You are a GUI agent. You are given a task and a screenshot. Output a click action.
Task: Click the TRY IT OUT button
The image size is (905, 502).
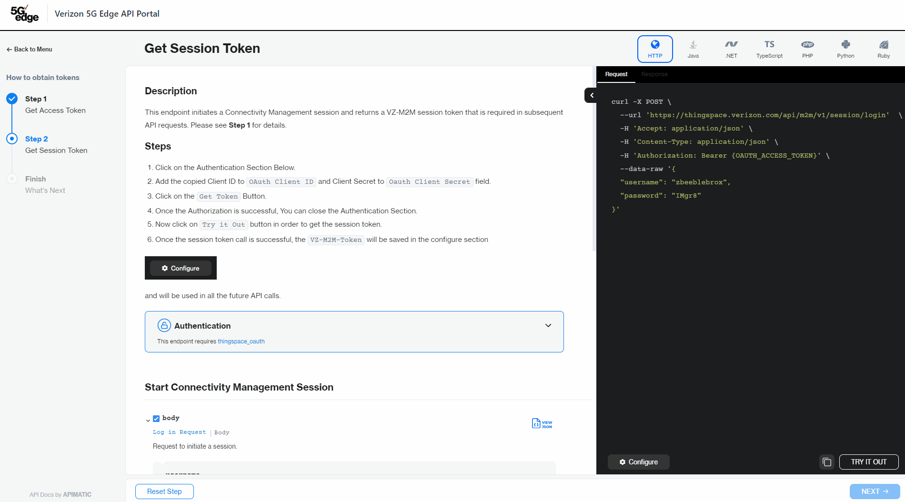tap(868, 462)
